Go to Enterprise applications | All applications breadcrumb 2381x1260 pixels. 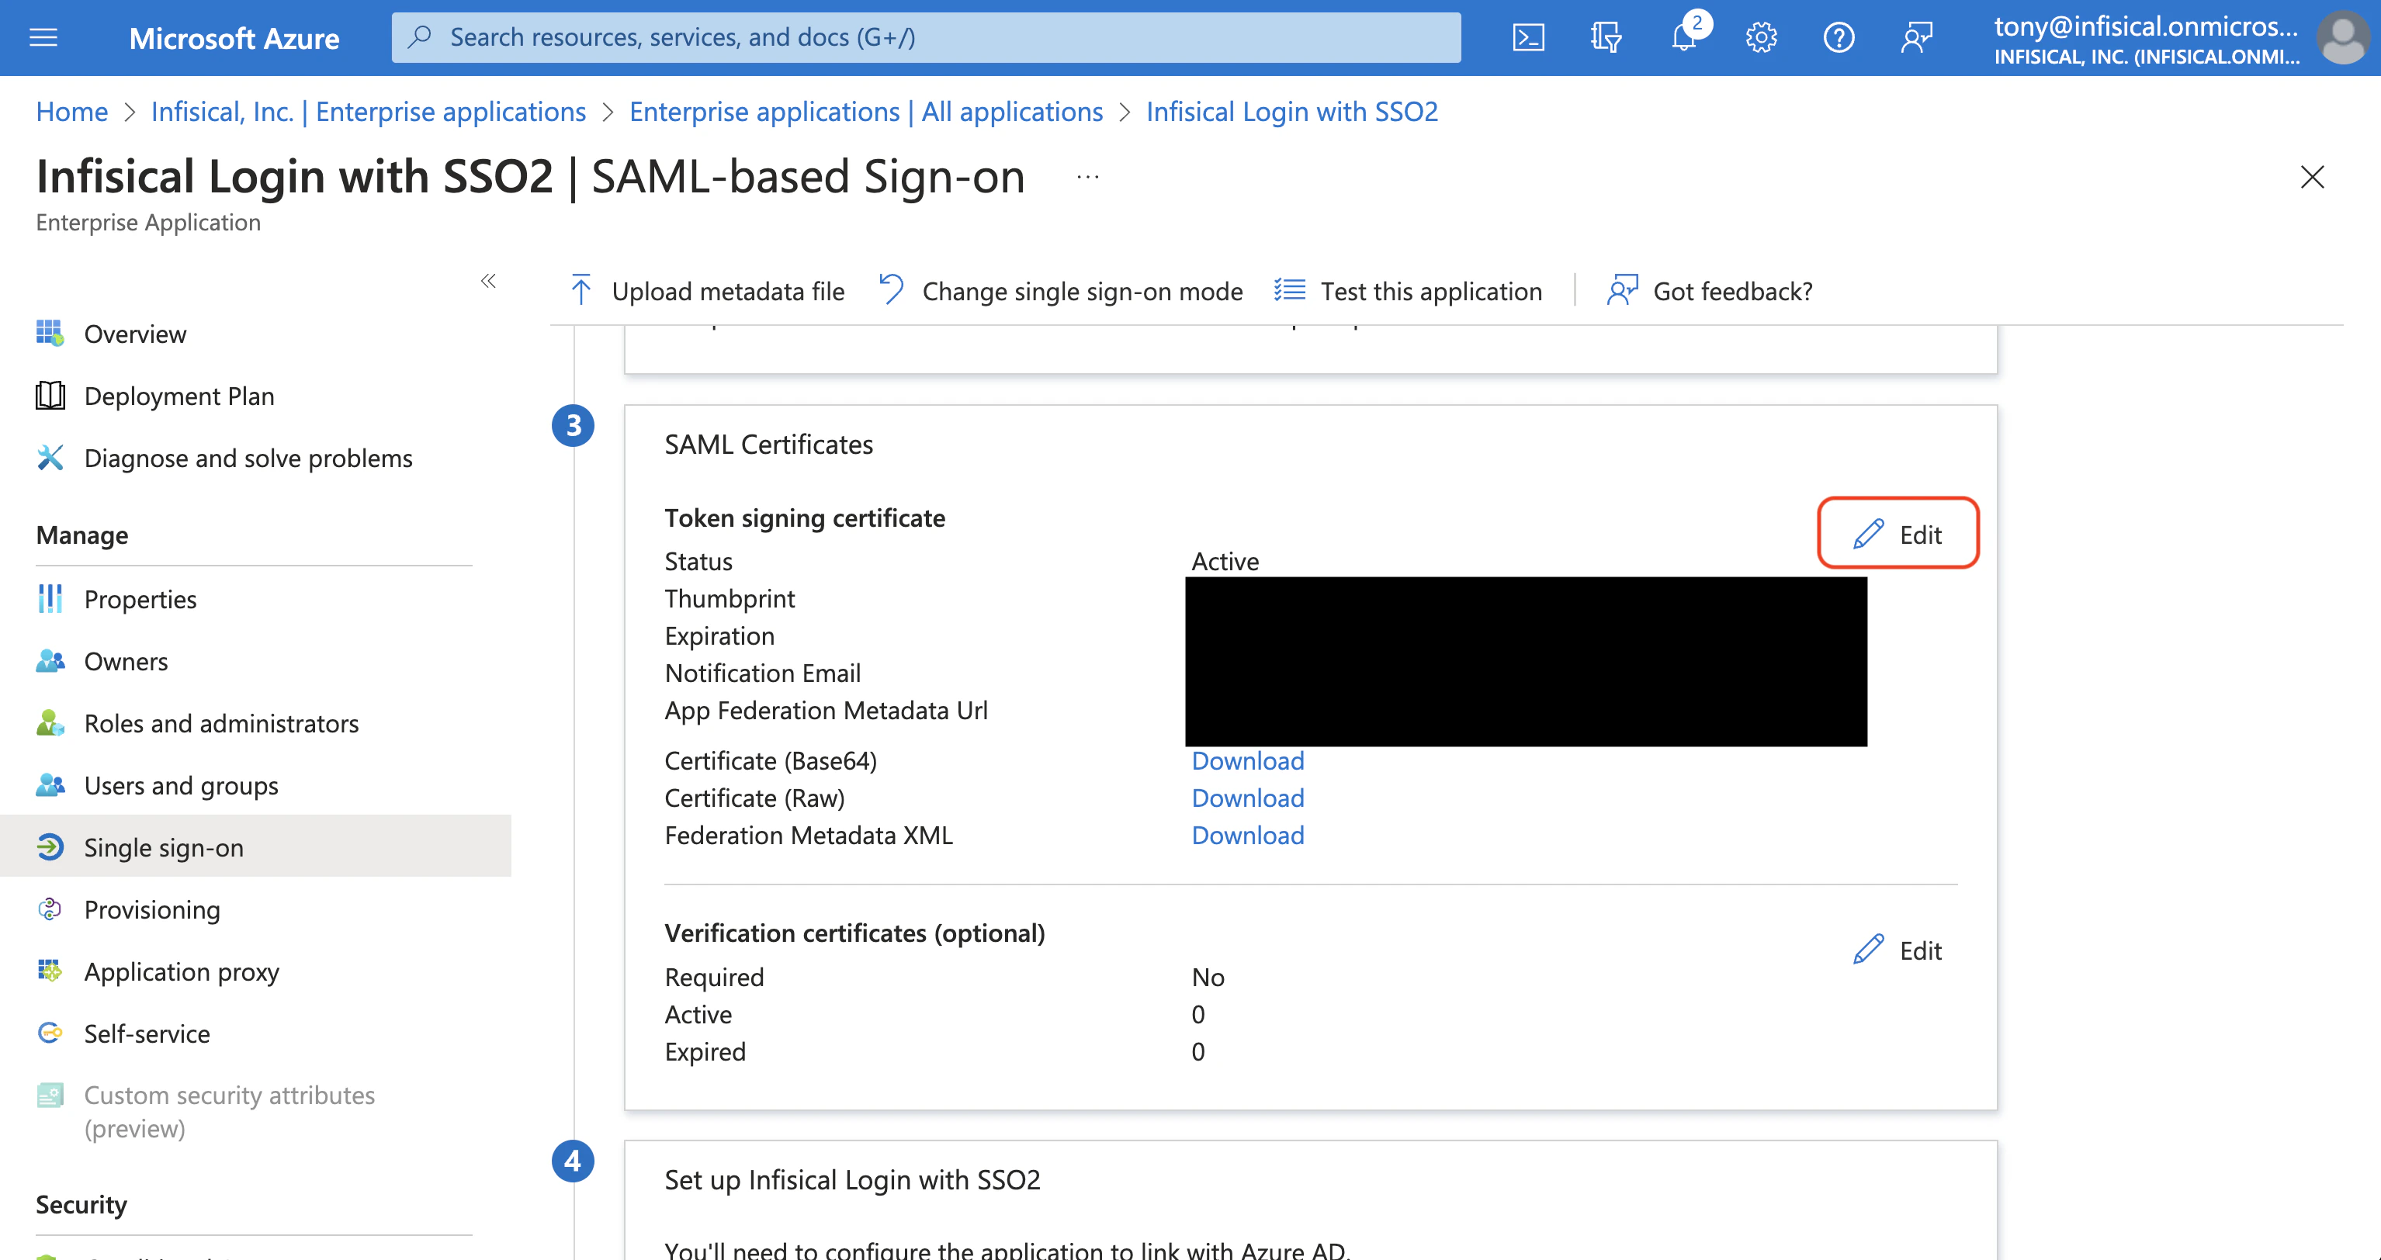click(x=866, y=111)
